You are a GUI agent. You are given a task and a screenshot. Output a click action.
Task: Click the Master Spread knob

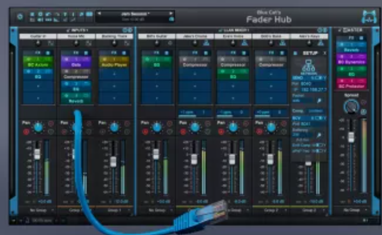(x=351, y=107)
